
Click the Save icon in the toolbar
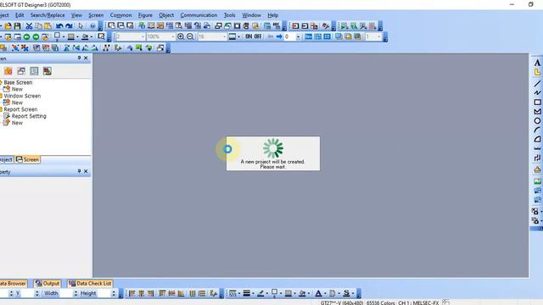click(x=17, y=26)
